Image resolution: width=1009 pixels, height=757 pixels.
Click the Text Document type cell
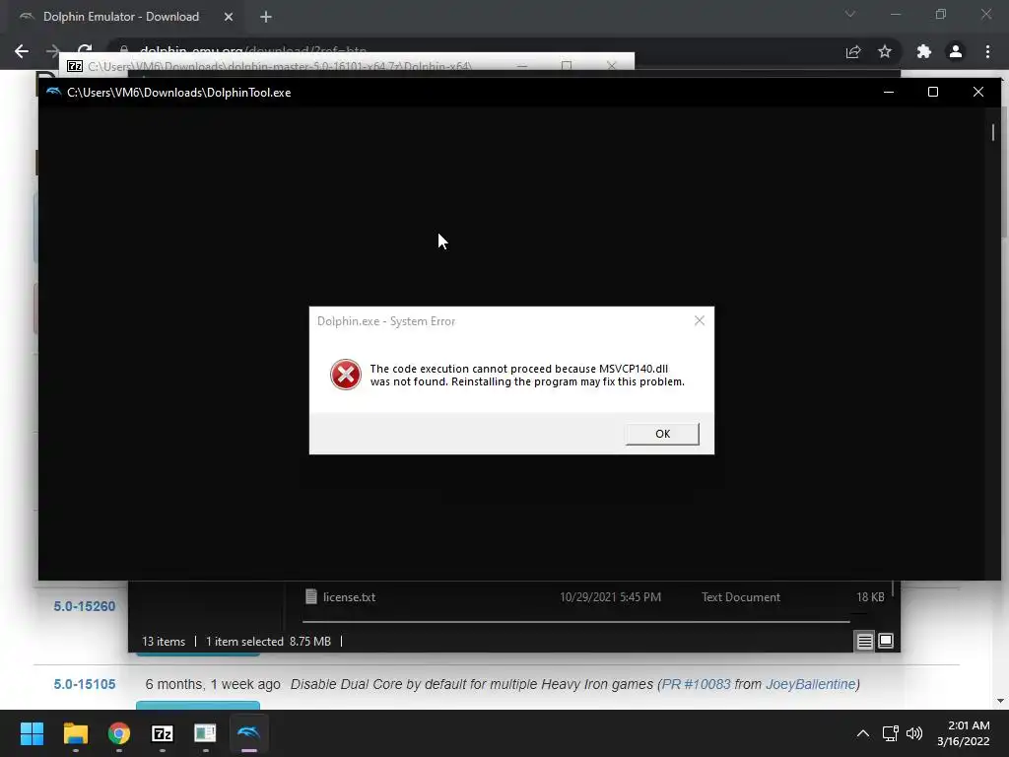click(x=741, y=597)
